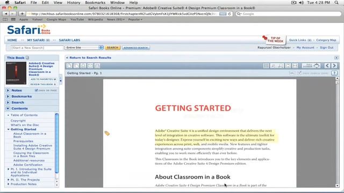The image size is (344, 193).
Task: Expand Pt. II The Projects
Action: pyautogui.click(x=9, y=180)
